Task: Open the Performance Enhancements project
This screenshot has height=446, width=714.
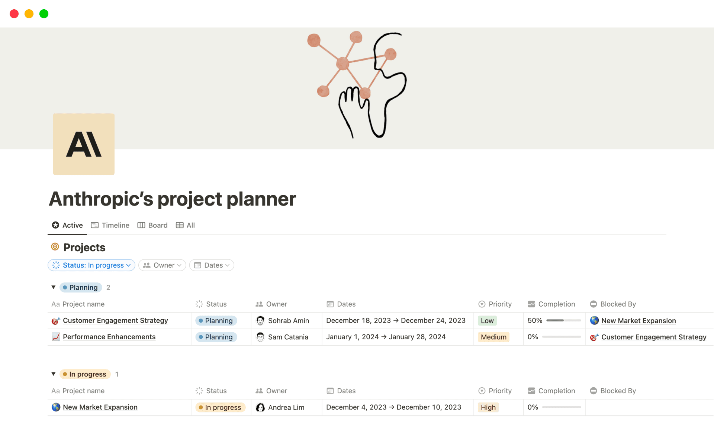Action: (109, 337)
